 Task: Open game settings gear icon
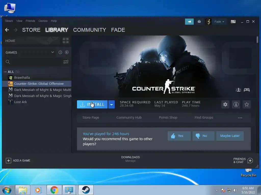point(225,104)
